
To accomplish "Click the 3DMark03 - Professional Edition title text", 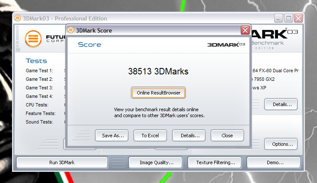I will 65,18.
